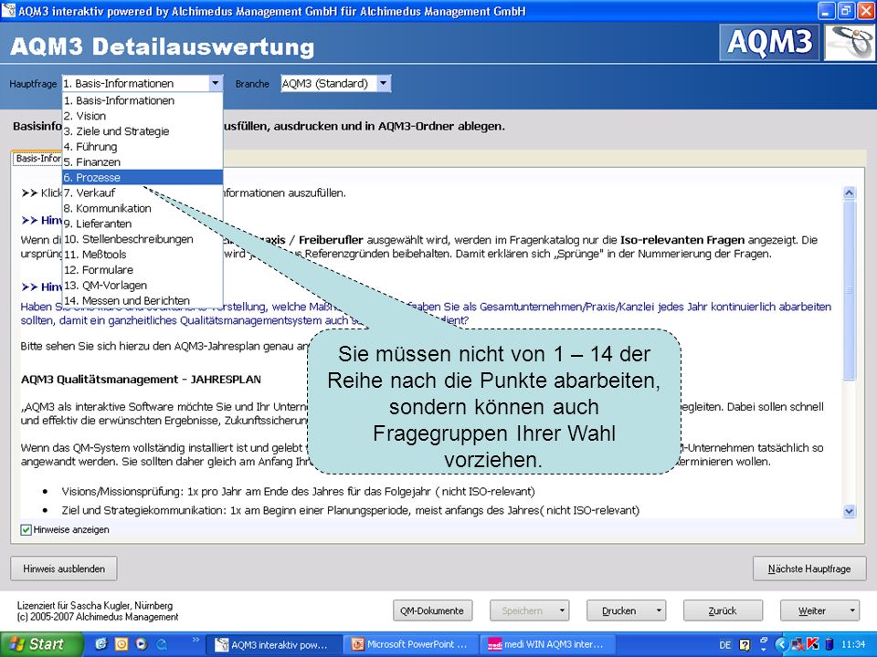This screenshot has width=877, height=657.
Task: Launch the magnifier quick launch icon
Action: tap(162, 644)
